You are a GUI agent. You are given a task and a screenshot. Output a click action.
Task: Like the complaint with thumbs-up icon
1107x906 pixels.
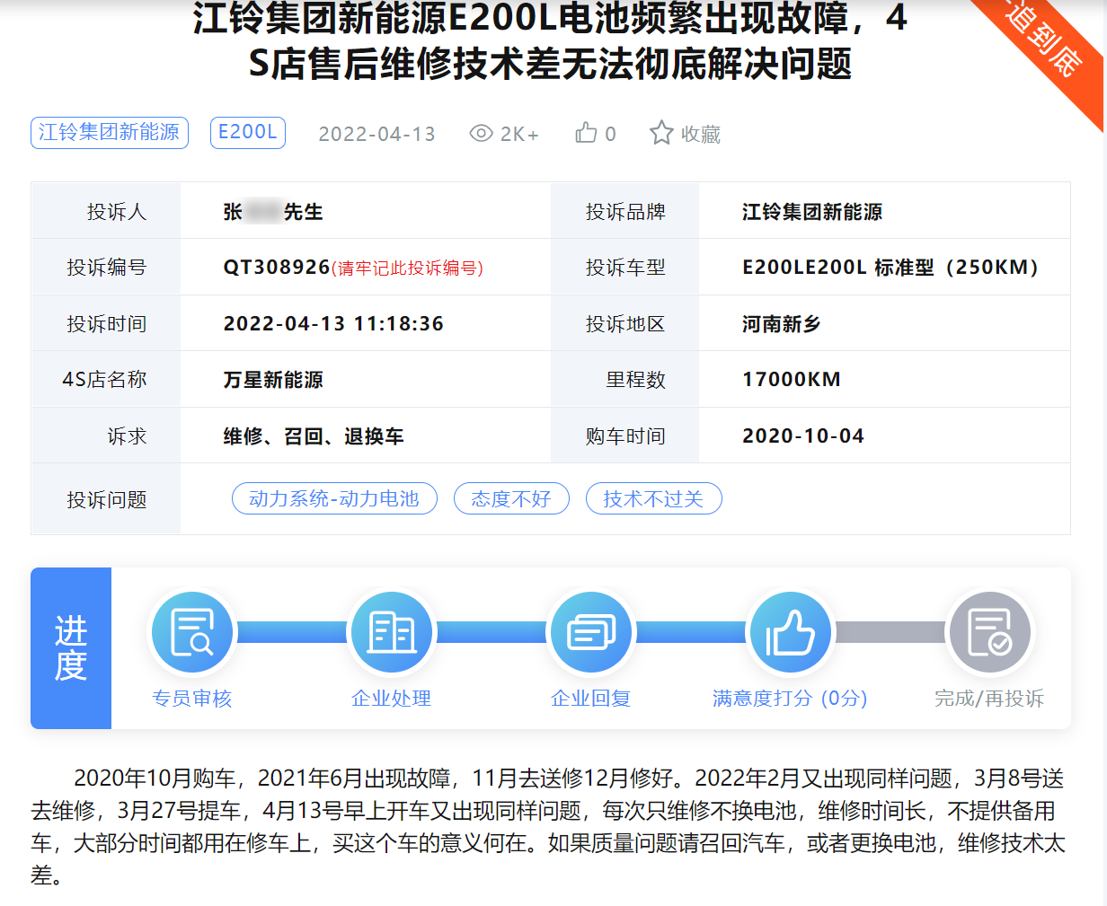[x=586, y=134]
